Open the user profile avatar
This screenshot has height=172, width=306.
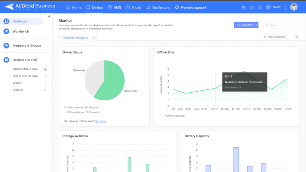[x=294, y=7]
